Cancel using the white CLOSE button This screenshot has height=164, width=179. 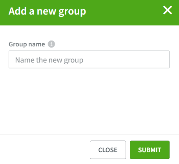tap(108, 150)
